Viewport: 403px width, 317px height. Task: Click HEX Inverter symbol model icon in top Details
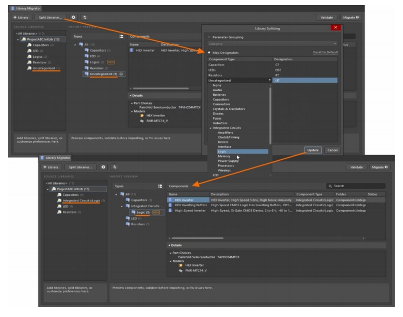coord(141,115)
